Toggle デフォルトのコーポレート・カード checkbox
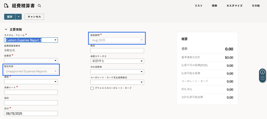Image resolution: width=267 pixels, height=119 pixels. (92, 88)
